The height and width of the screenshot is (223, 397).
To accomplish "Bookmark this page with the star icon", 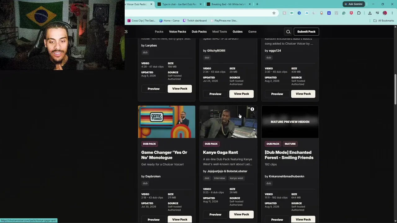I will tap(274, 13).
